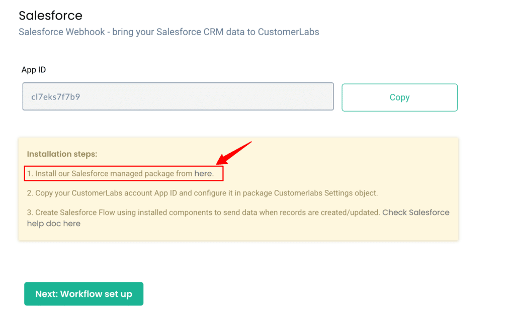
Task: Click the 'App ID' field label
Action: point(34,70)
